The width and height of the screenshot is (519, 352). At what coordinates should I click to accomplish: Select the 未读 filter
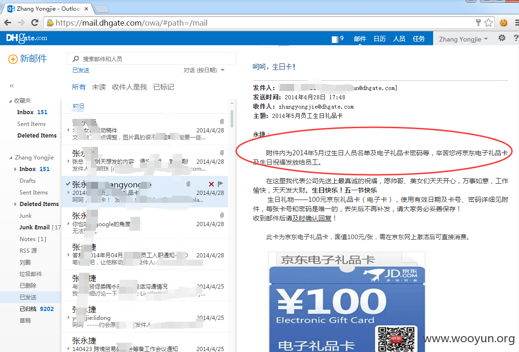click(98, 87)
